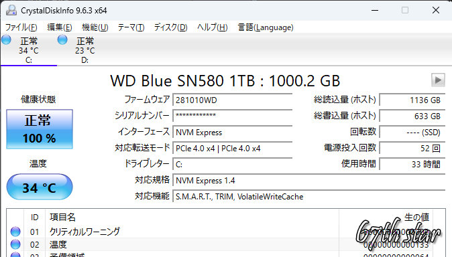The height and width of the screenshot is (257, 452).
Task: Click the rotation rate value ---- (SSD)
Action: point(412,132)
